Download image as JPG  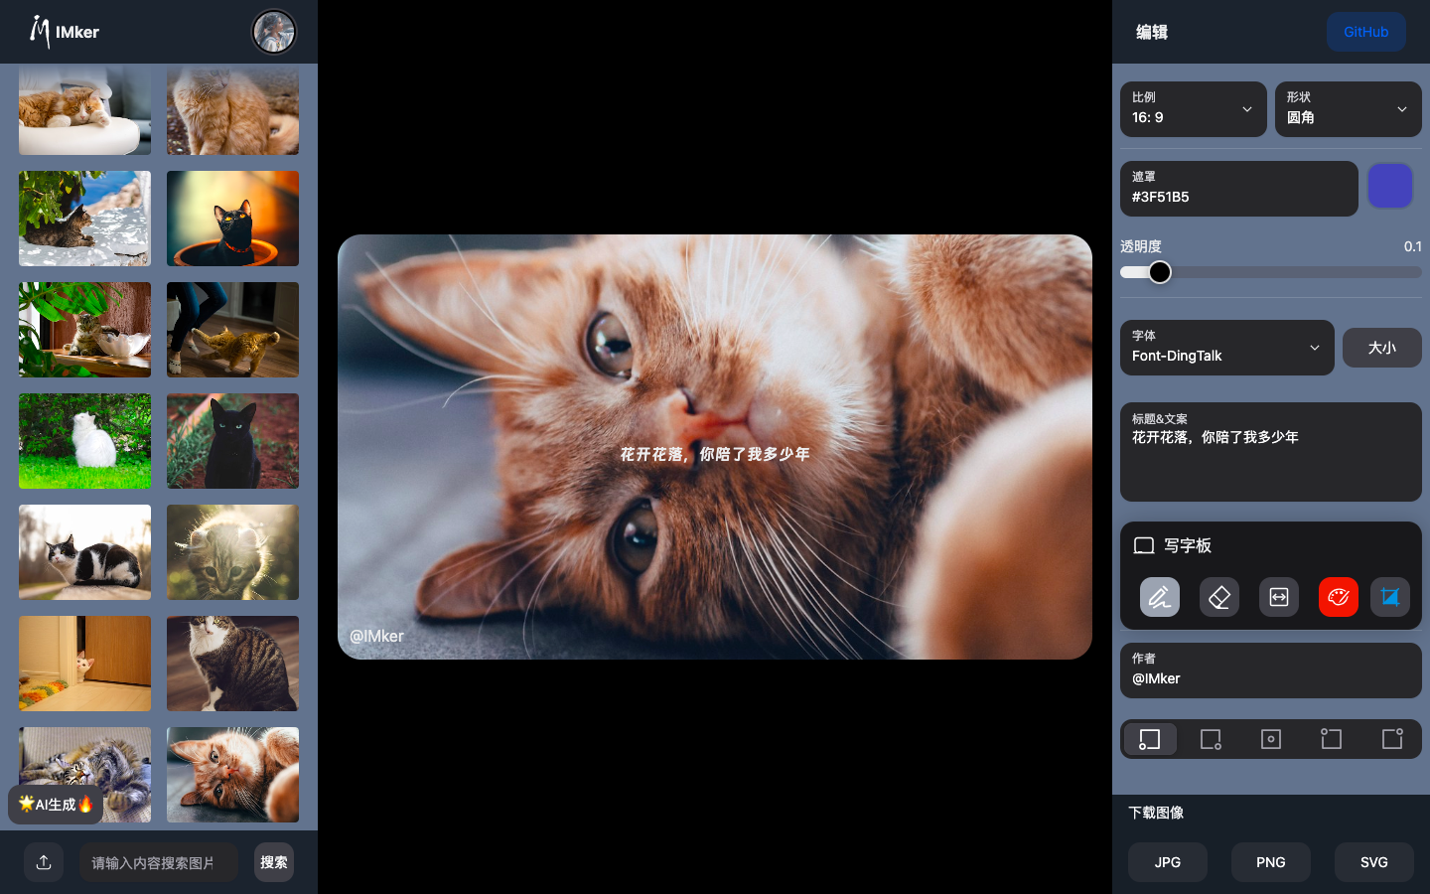[x=1168, y=862]
